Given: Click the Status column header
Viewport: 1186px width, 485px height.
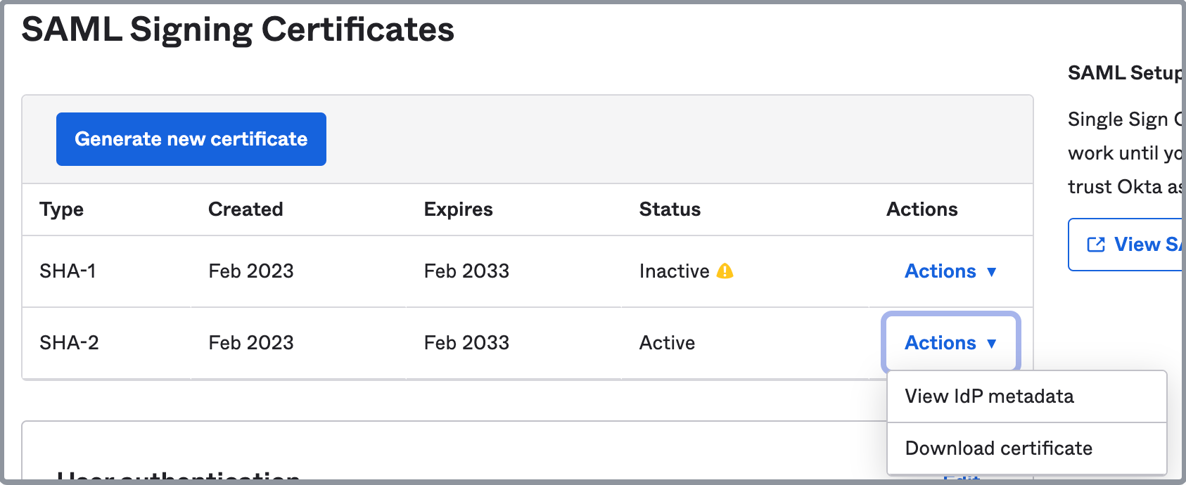Looking at the screenshot, I should point(670,209).
